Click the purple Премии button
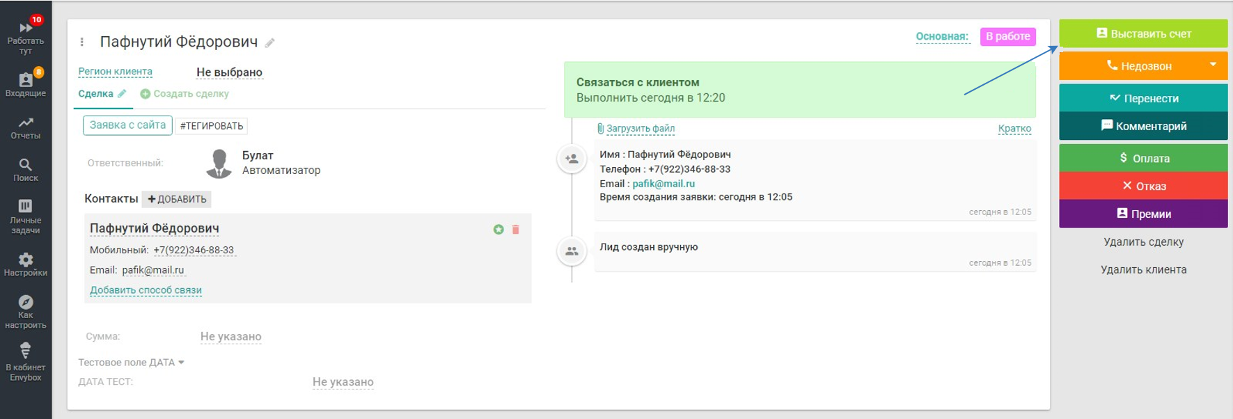The image size is (1233, 419). tap(1143, 214)
